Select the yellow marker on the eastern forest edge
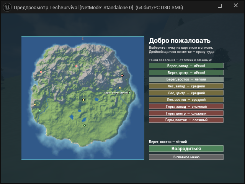 pos(120,88)
